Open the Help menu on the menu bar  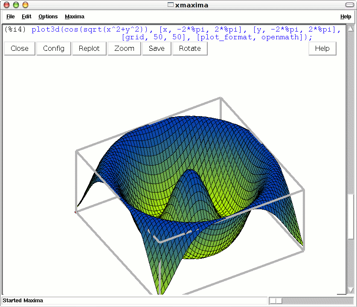coord(345,17)
